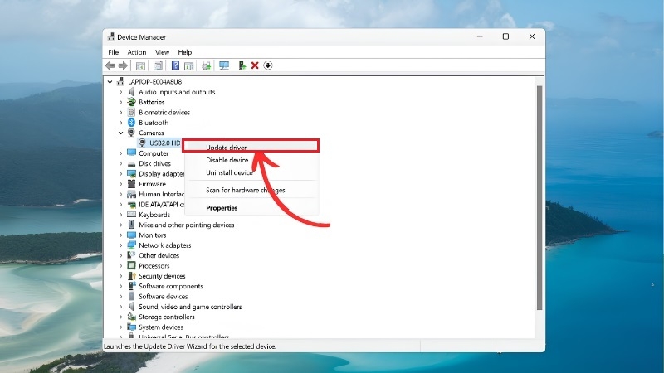Click the Back arrow toolbar icon

[x=110, y=65]
